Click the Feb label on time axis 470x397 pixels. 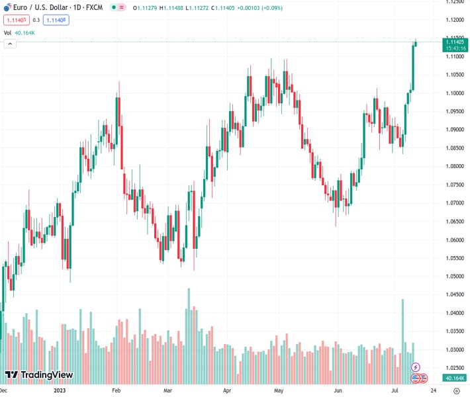(116, 390)
